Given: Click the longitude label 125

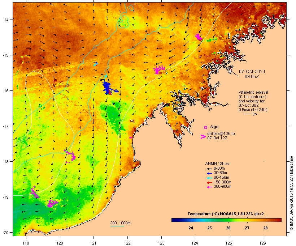Looking at the screenshot, I should [229, 243].
